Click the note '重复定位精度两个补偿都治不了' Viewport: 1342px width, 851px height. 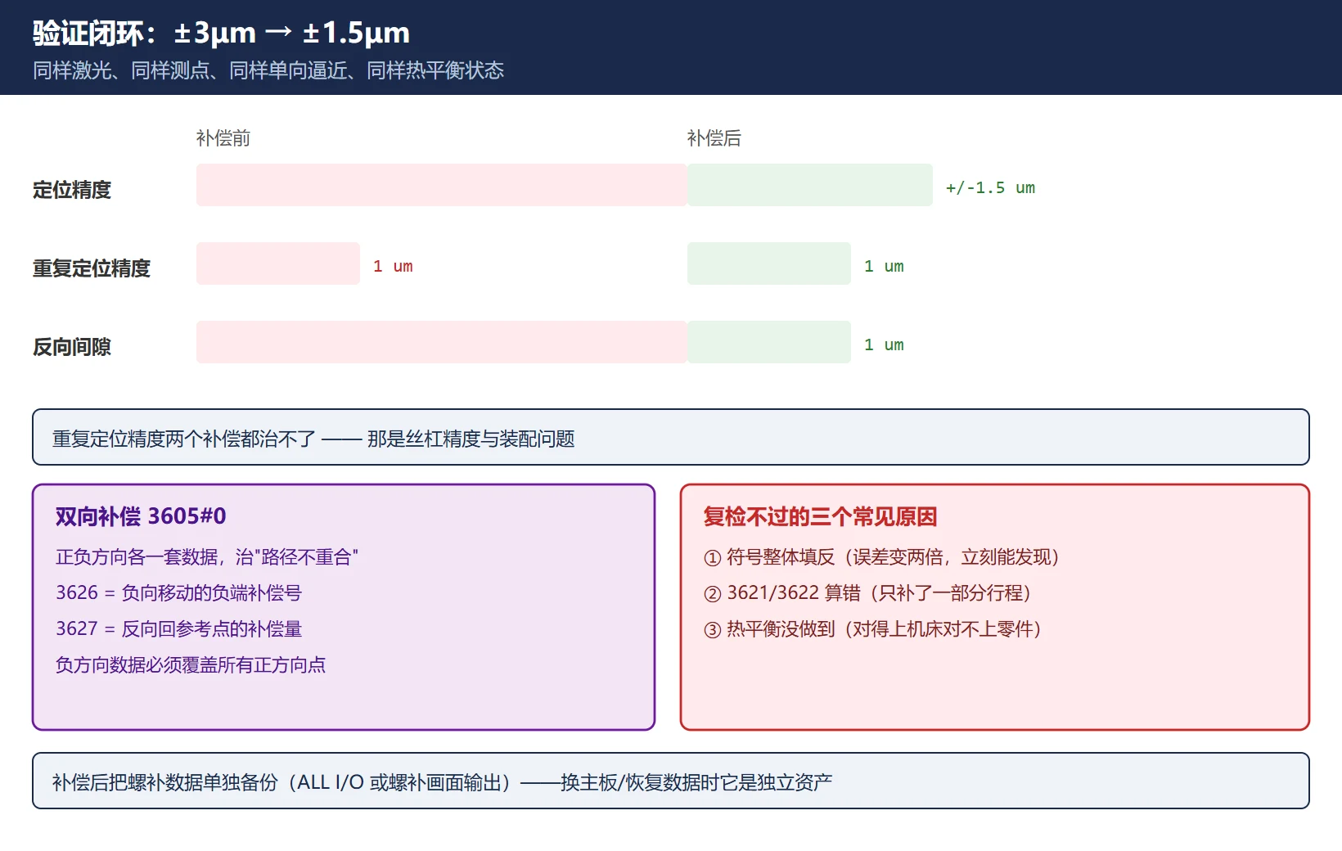671,437
